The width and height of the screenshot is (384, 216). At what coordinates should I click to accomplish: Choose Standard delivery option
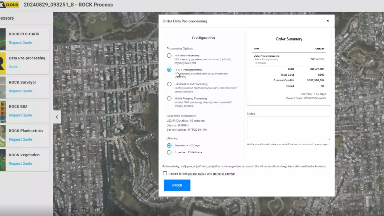coord(169,145)
